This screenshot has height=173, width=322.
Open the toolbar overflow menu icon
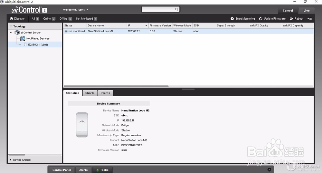point(309,19)
